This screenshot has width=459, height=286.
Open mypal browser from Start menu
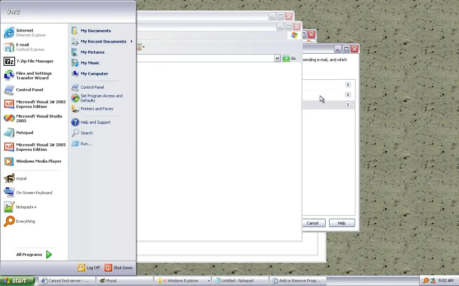coord(34,178)
